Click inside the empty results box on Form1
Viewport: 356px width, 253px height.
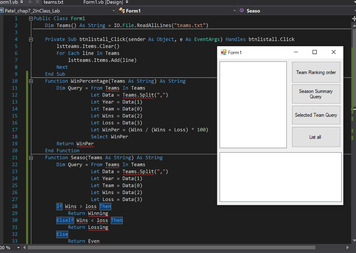pyautogui.click(x=280, y=177)
